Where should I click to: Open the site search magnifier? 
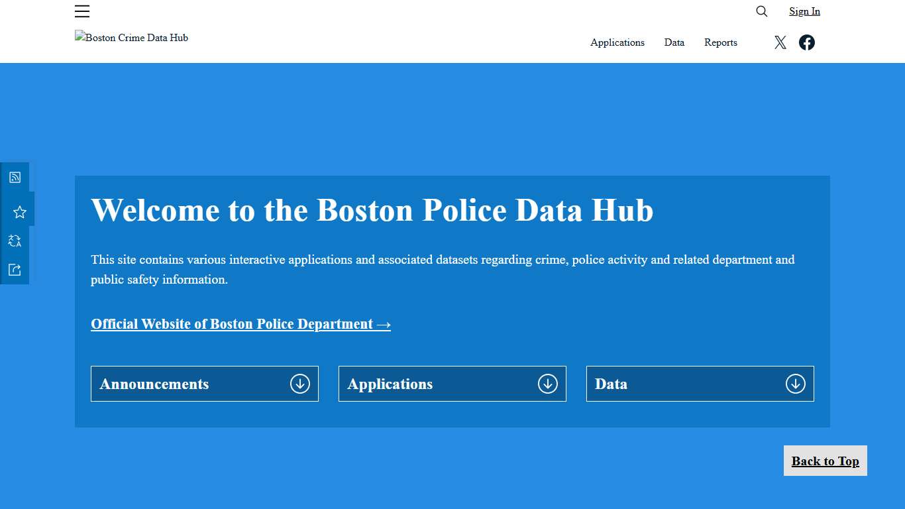click(x=761, y=11)
